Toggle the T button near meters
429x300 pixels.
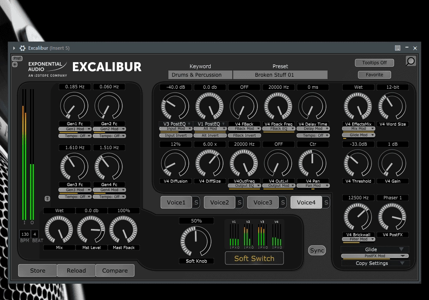point(47,198)
